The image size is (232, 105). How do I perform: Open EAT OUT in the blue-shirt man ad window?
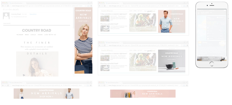coord(140,11)
